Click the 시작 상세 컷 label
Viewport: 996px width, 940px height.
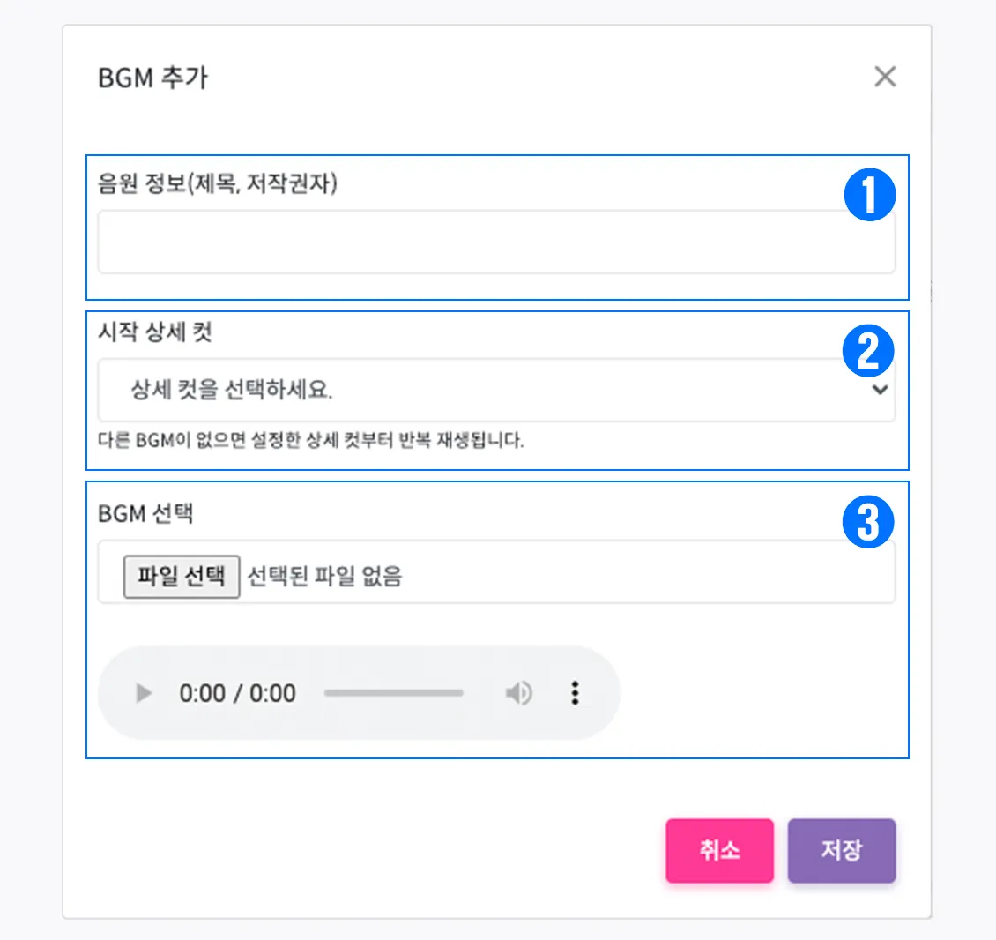[155, 332]
